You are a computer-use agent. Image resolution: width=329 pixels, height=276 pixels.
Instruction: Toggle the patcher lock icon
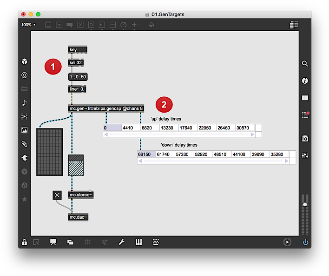click(24, 242)
